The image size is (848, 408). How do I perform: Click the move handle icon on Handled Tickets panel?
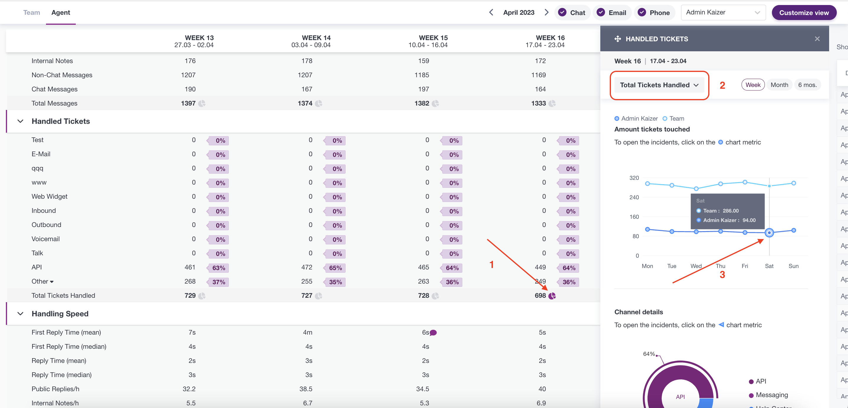(617, 39)
